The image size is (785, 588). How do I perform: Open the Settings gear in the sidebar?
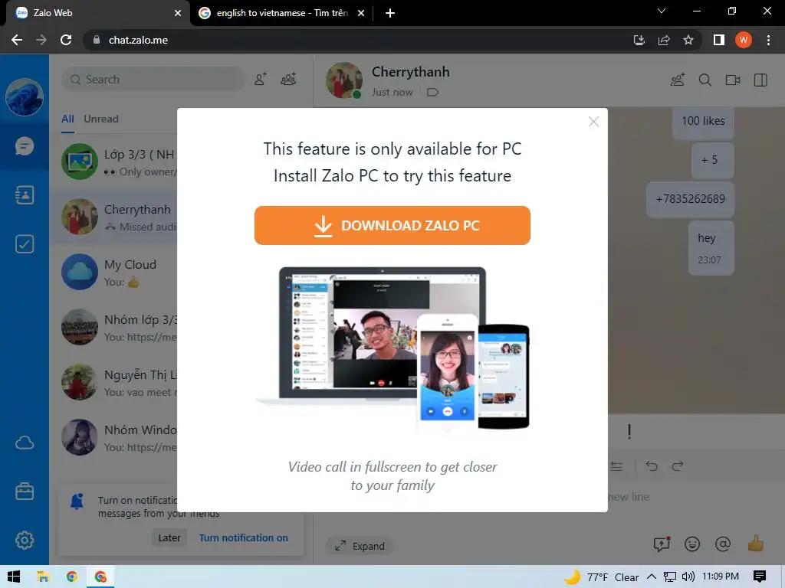(x=24, y=540)
